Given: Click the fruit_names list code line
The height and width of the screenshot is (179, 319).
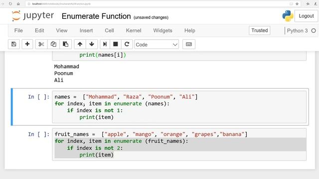Looking at the screenshot, I should [151, 134].
